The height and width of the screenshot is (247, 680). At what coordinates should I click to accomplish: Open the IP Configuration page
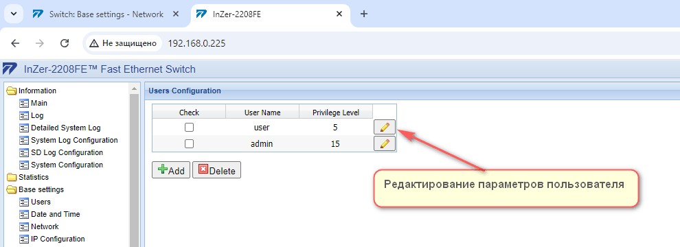58,239
